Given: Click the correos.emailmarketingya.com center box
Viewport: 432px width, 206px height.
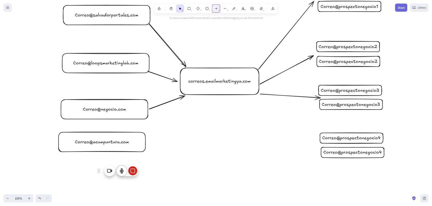Looking at the screenshot, I should (x=220, y=81).
